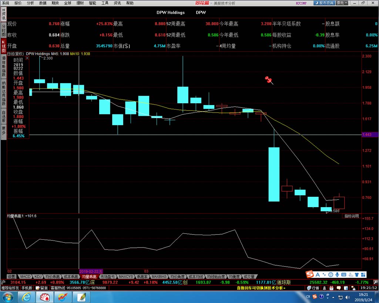Switch to the 乖离率 indicator tab
Image resolution: width=379 pixels, height=303 pixels.
pos(142,276)
